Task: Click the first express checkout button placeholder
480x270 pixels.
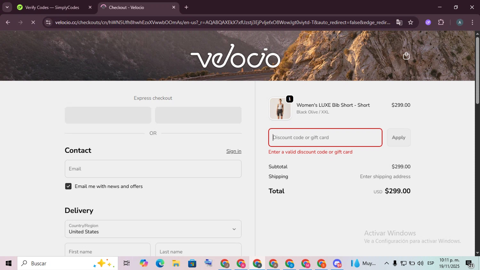Action: 108,115
